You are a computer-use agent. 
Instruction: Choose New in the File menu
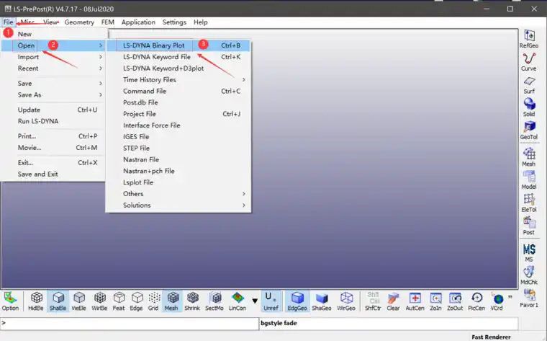pos(53,34)
